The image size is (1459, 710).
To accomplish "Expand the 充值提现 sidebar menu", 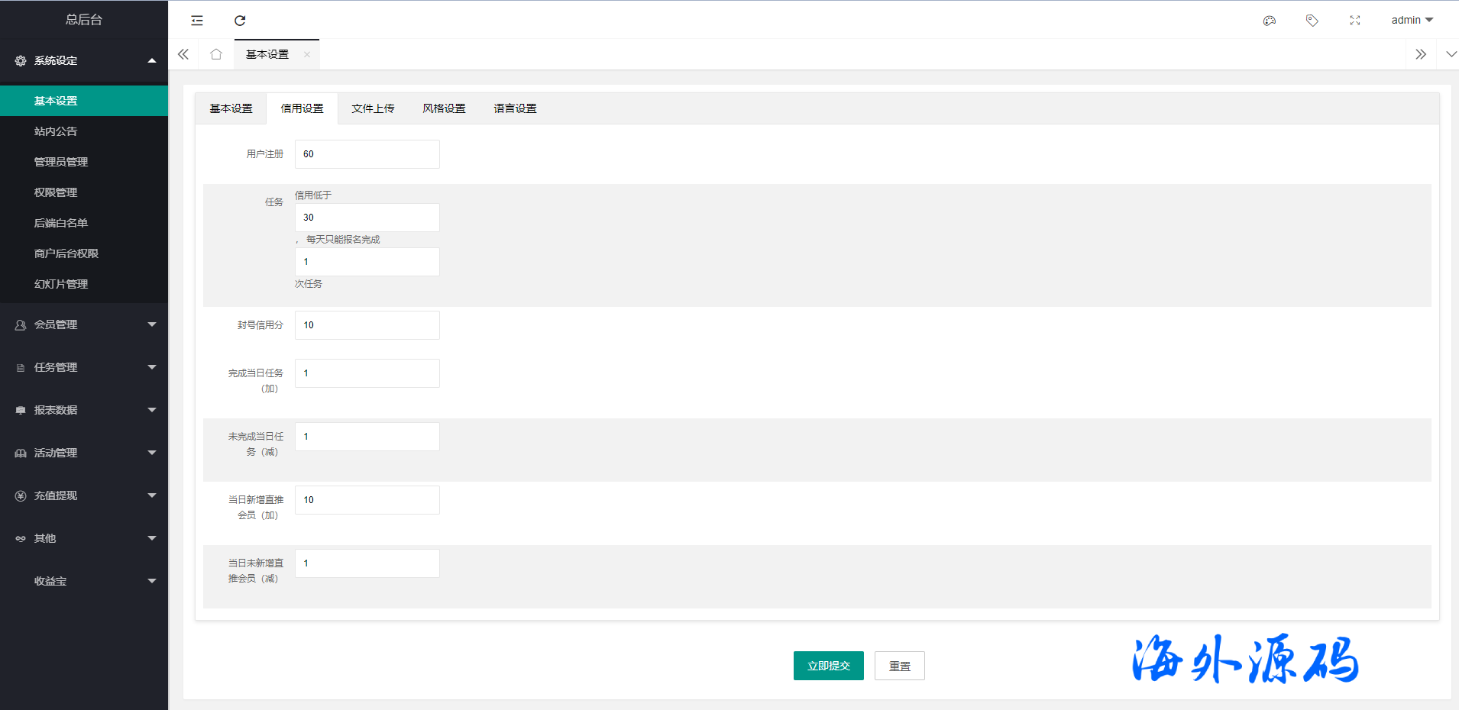I will coord(84,495).
